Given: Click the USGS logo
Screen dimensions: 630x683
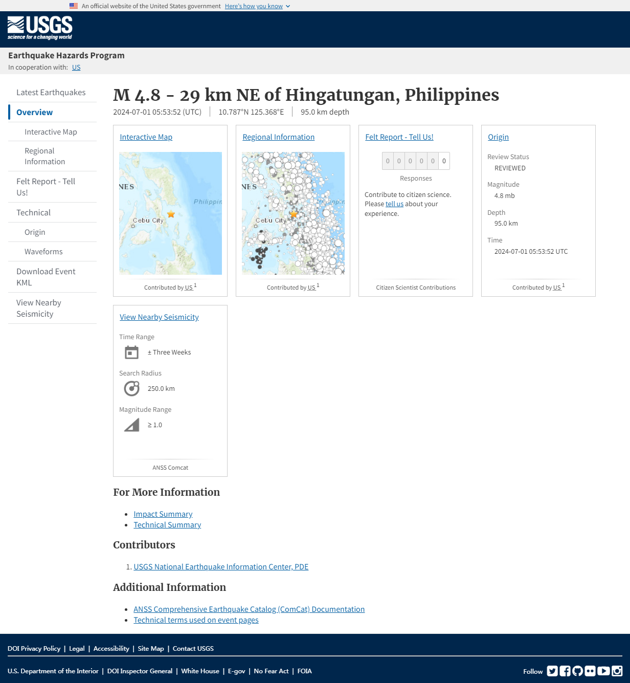Looking at the screenshot, I should (x=40, y=28).
